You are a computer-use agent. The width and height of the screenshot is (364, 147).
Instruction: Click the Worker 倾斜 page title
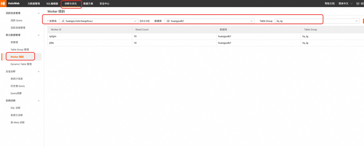(x=56, y=12)
